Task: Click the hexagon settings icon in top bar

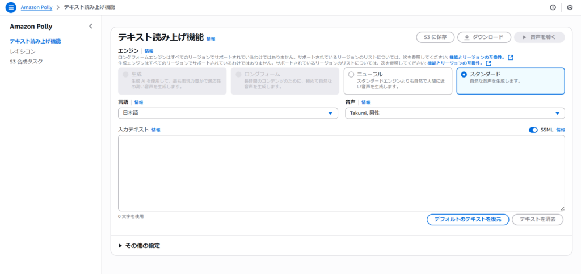Action: pos(570,7)
